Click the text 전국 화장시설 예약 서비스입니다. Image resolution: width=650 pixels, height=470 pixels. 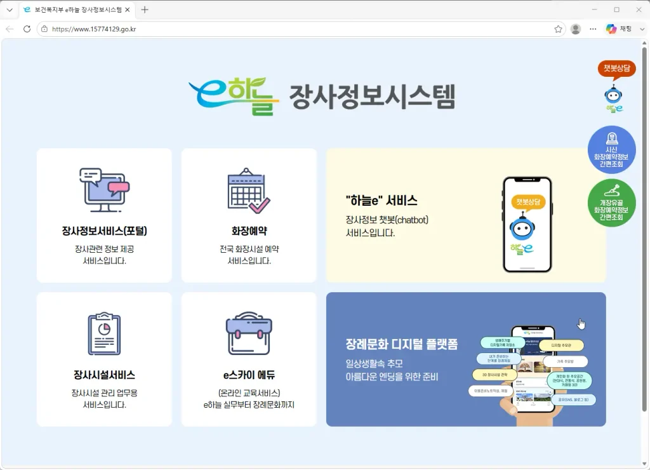[249, 255]
